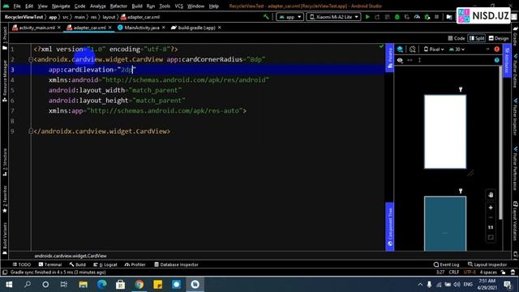Viewport: 519px width, 292px height.
Task: Click the white design preview card
Action: 445,131
